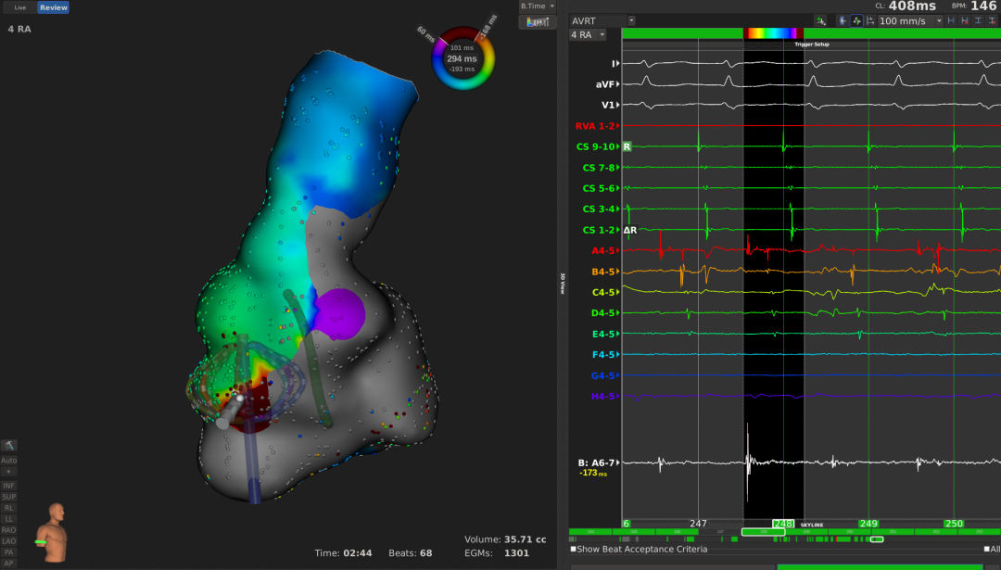This screenshot has height=570, width=1001.
Task: Toggle the Auto view mode
Action: [x=8, y=460]
